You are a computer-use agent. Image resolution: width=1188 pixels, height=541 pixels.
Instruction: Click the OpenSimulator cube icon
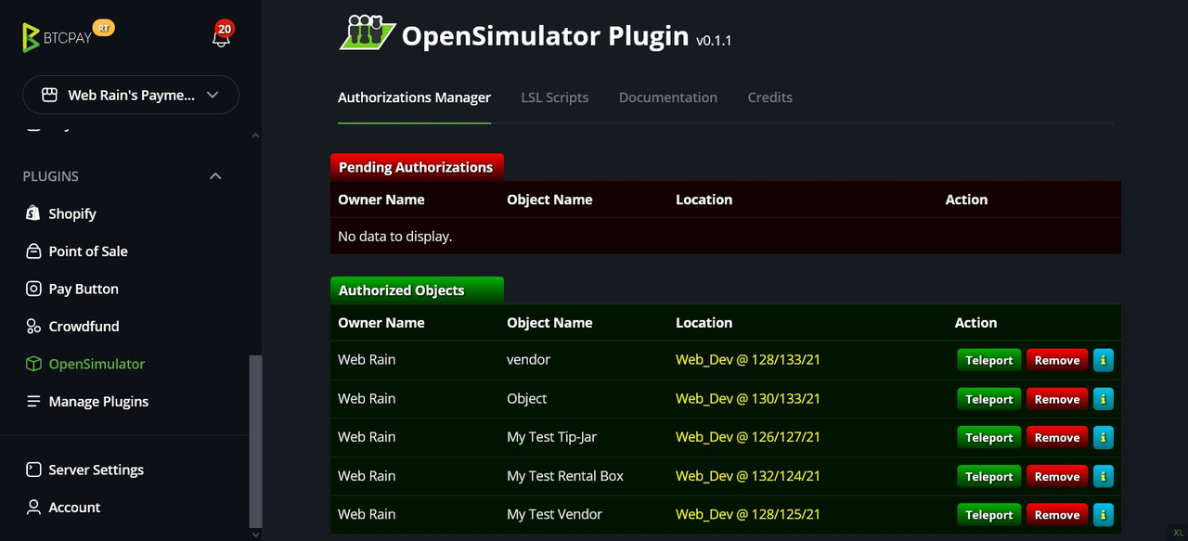point(33,364)
